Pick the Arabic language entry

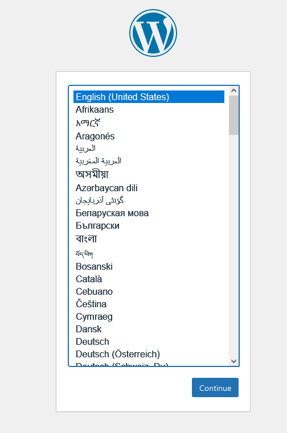149,149
